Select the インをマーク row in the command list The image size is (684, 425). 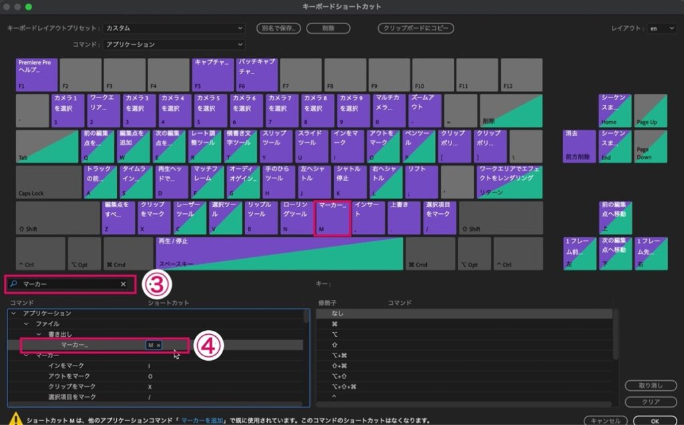155,366
